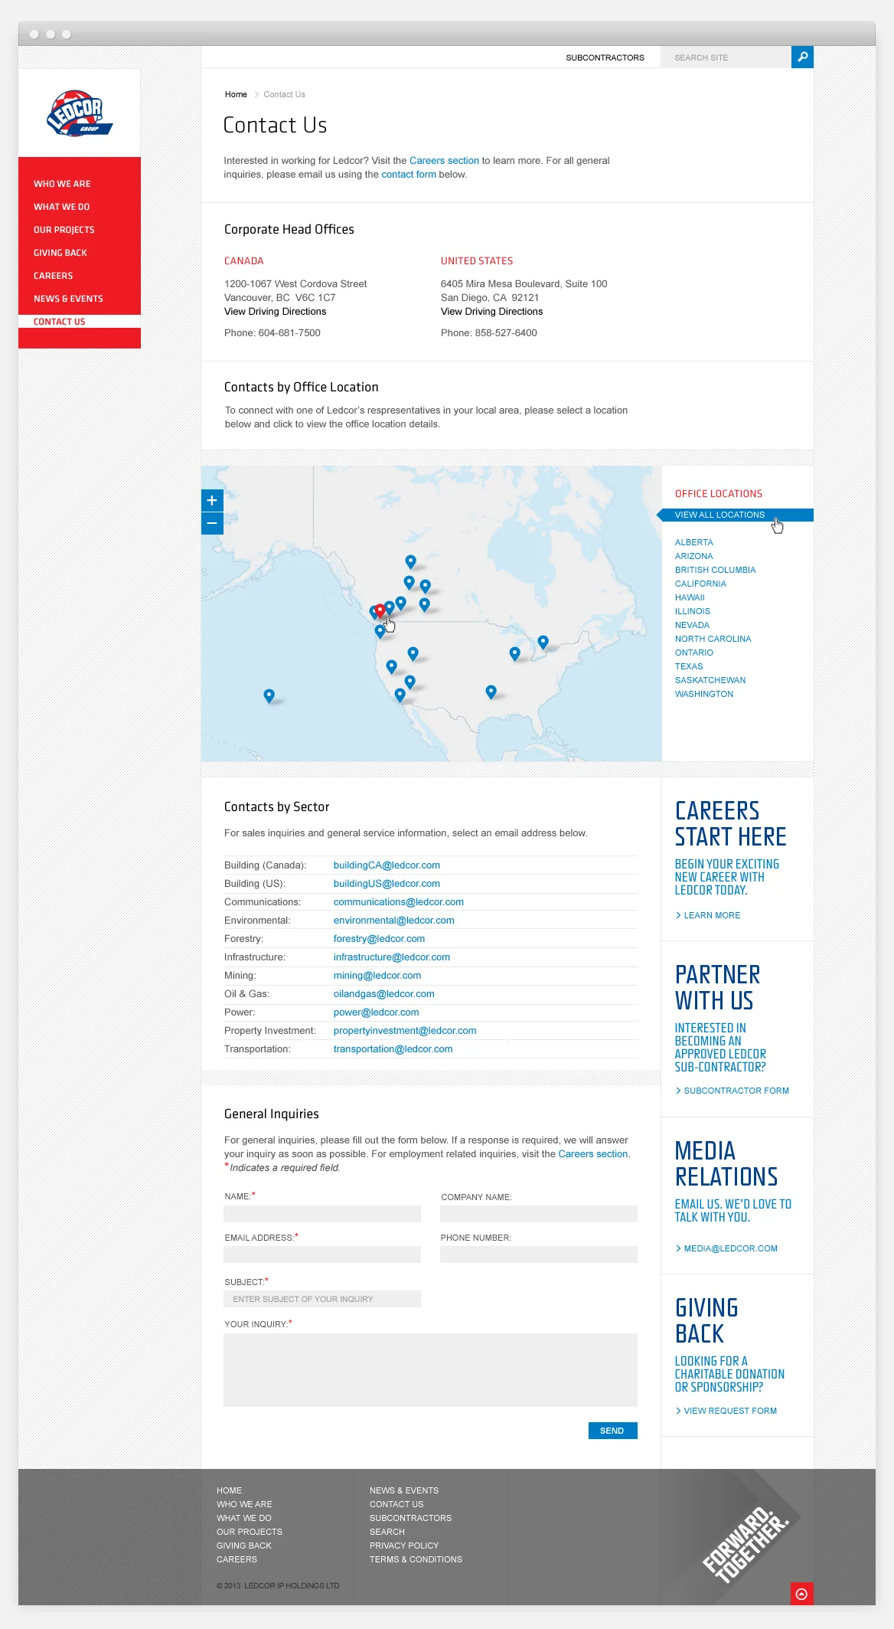
Task: Email forestry@ledcor.com
Action: pos(379,939)
